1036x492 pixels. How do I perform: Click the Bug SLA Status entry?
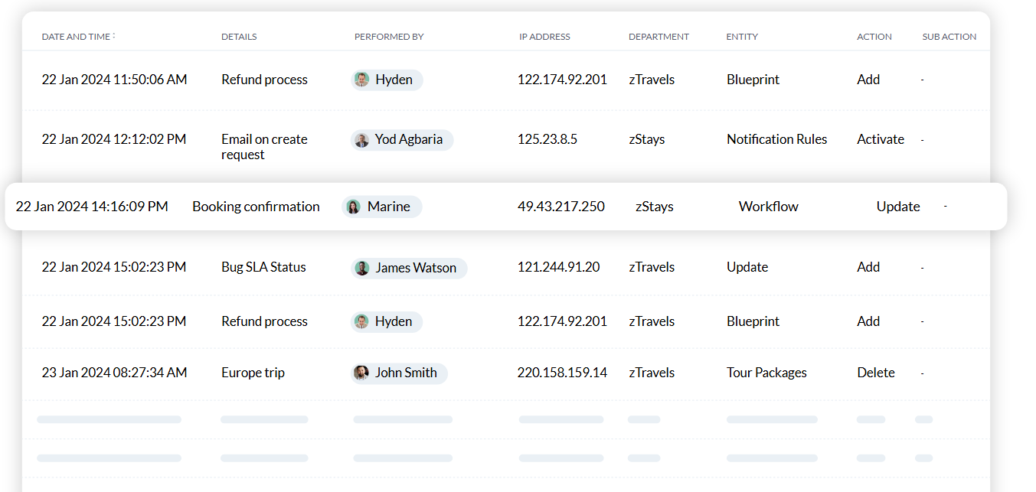[263, 268]
